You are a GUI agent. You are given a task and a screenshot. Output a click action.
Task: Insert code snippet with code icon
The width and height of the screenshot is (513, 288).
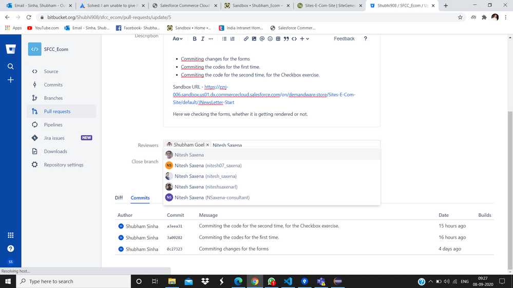click(294, 38)
